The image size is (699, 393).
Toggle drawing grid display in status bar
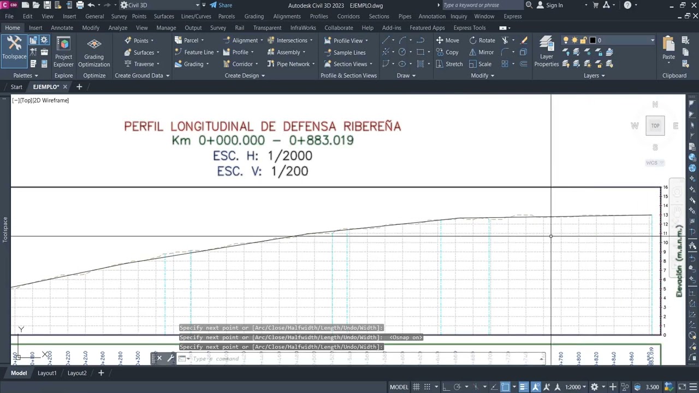pos(417,387)
